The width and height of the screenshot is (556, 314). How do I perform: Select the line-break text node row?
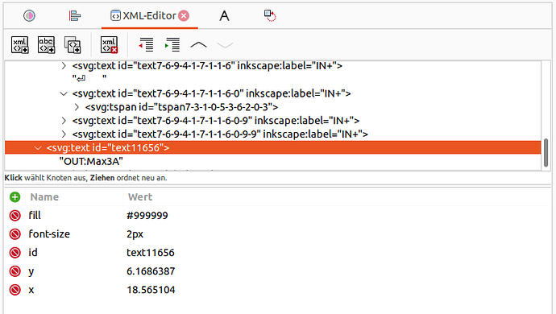273,78
